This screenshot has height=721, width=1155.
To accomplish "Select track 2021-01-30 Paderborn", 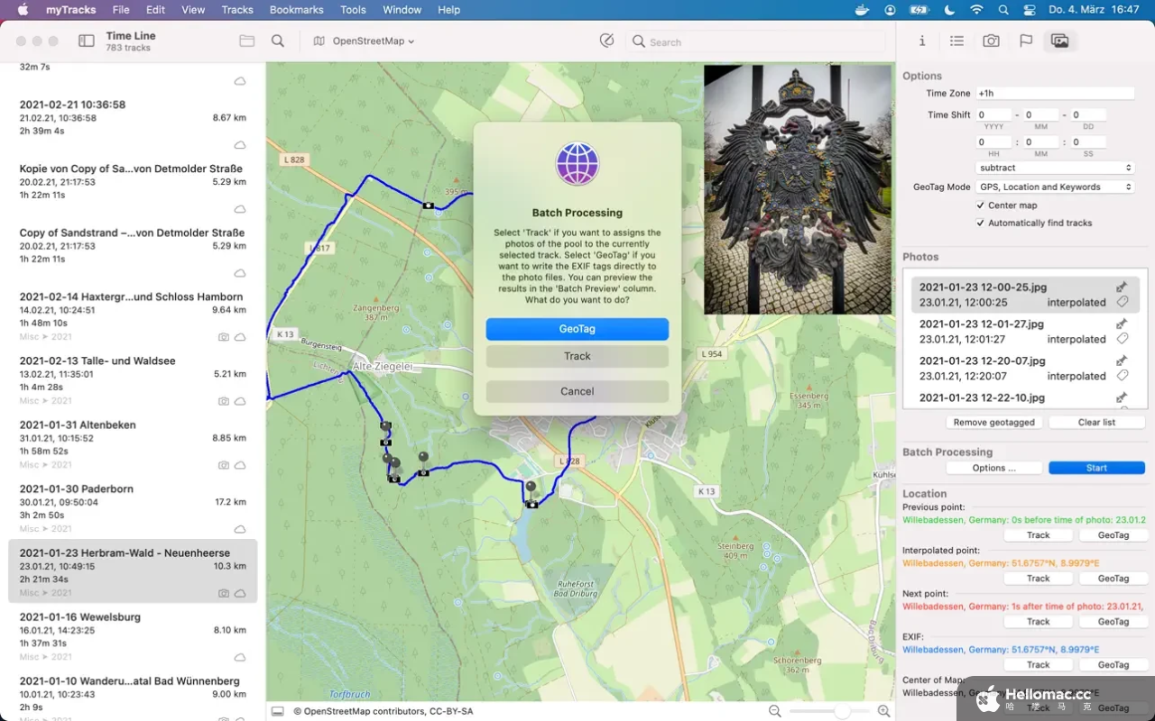I will pyautogui.click(x=133, y=507).
